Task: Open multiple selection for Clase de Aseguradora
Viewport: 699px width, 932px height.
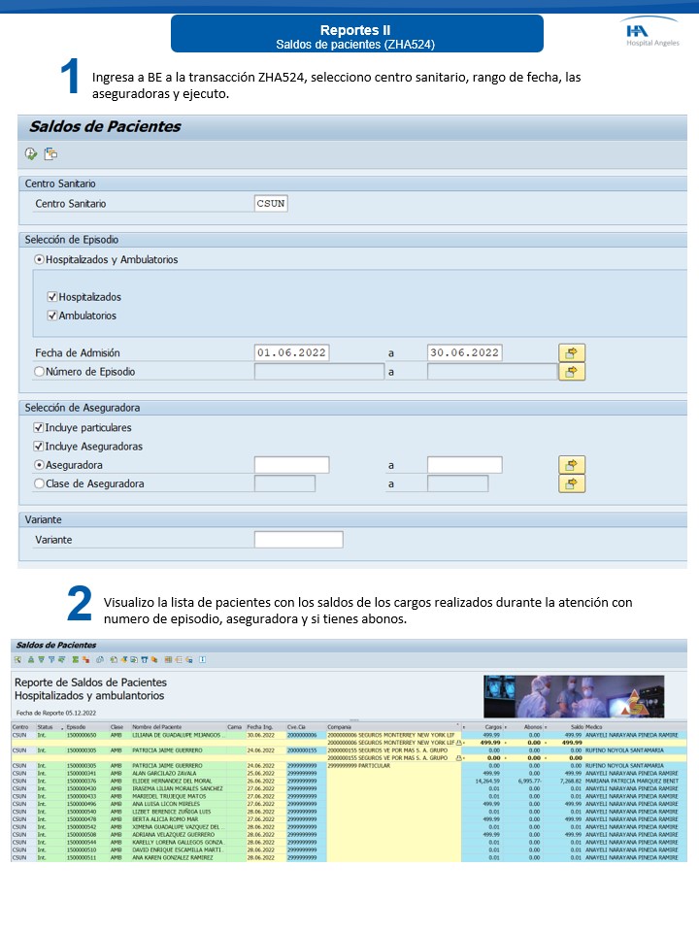Action: pos(572,483)
